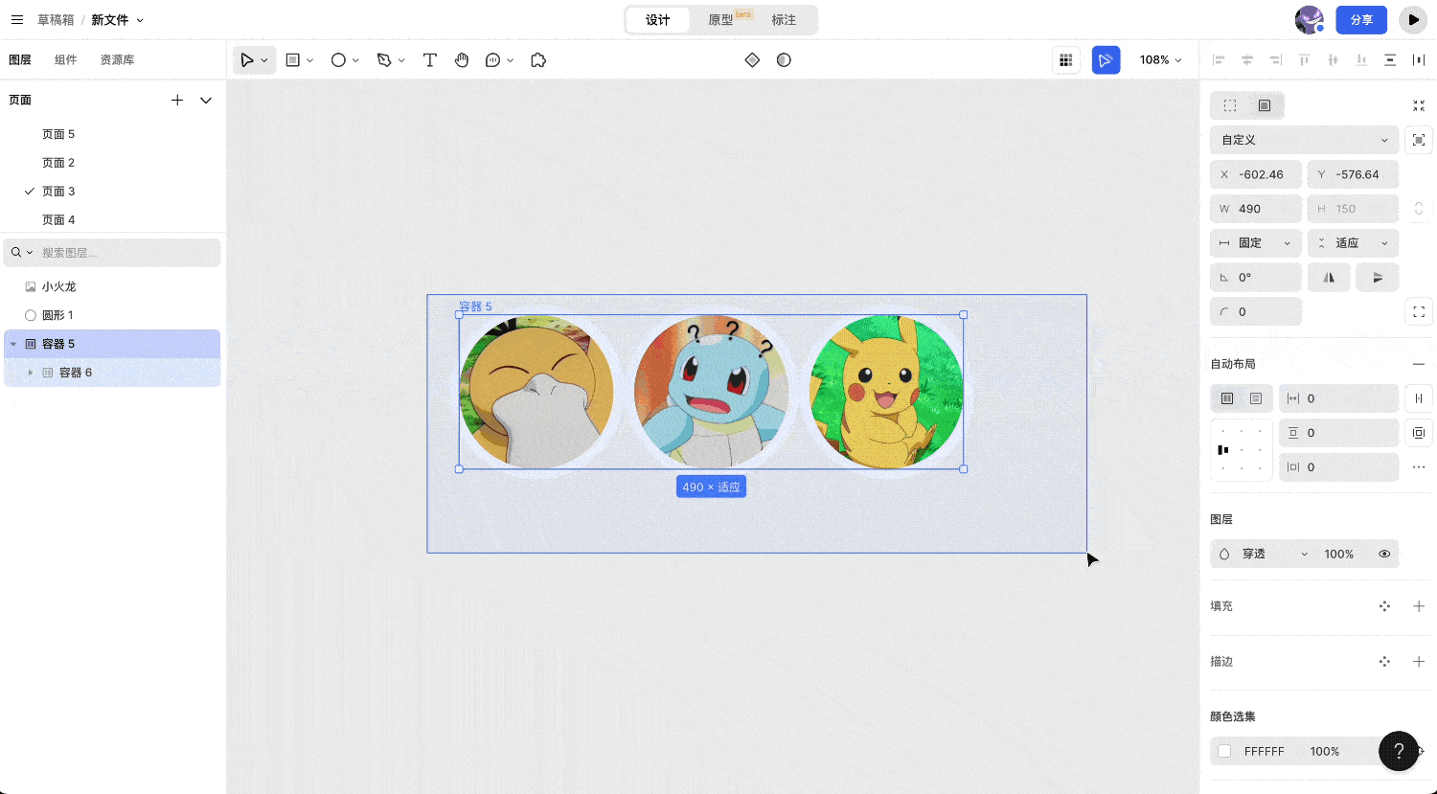Screen dimensions: 1437x794
Task: Click the independent corners icon
Action: [x=1419, y=312]
